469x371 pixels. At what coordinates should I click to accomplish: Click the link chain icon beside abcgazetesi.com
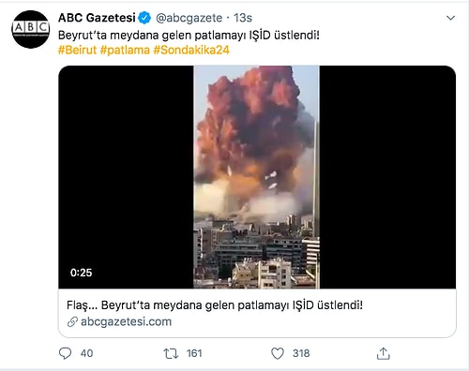click(72, 321)
